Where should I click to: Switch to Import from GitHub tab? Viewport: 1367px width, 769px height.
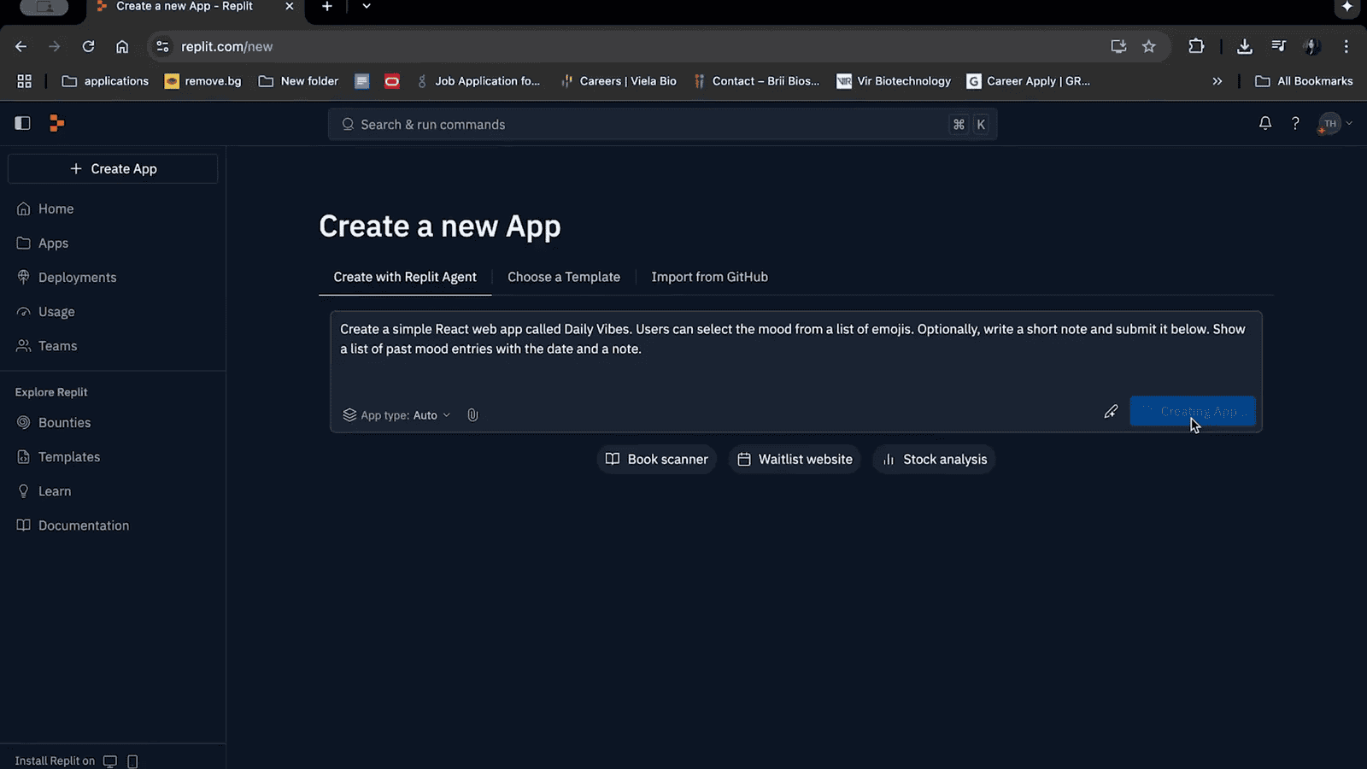coord(709,277)
